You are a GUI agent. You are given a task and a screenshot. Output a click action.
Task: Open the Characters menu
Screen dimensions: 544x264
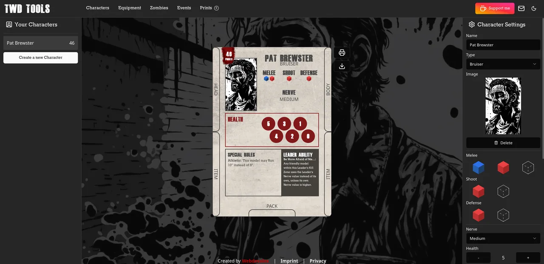pyautogui.click(x=97, y=8)
